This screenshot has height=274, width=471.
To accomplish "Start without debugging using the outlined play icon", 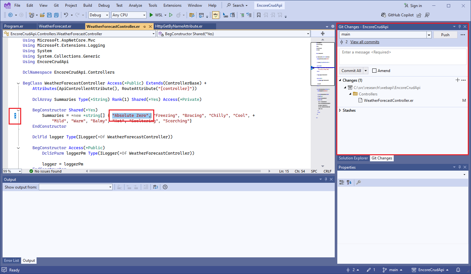I will [171, 15].
